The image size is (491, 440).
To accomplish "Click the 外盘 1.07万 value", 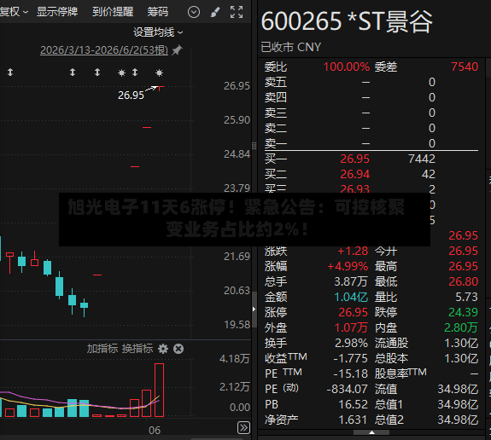I will pyautogui.click(x=351, y=327).
